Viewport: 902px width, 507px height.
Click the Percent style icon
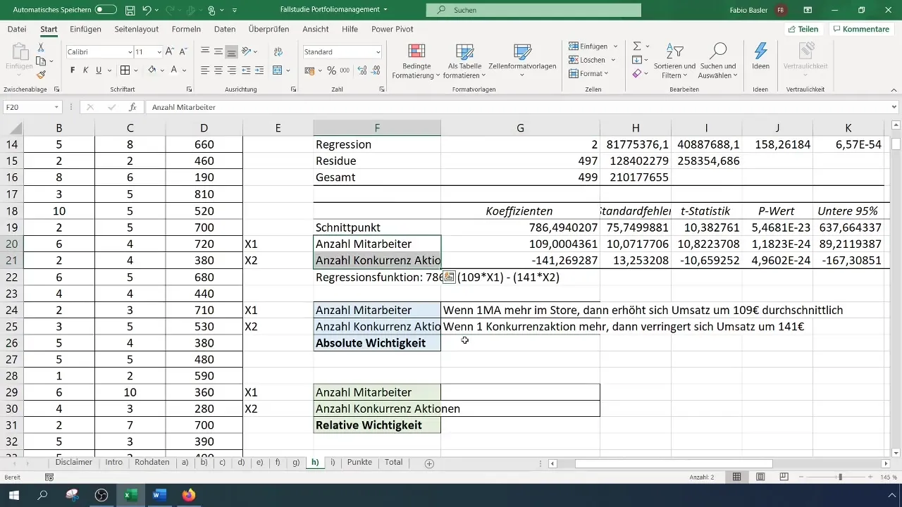[331, 70]
